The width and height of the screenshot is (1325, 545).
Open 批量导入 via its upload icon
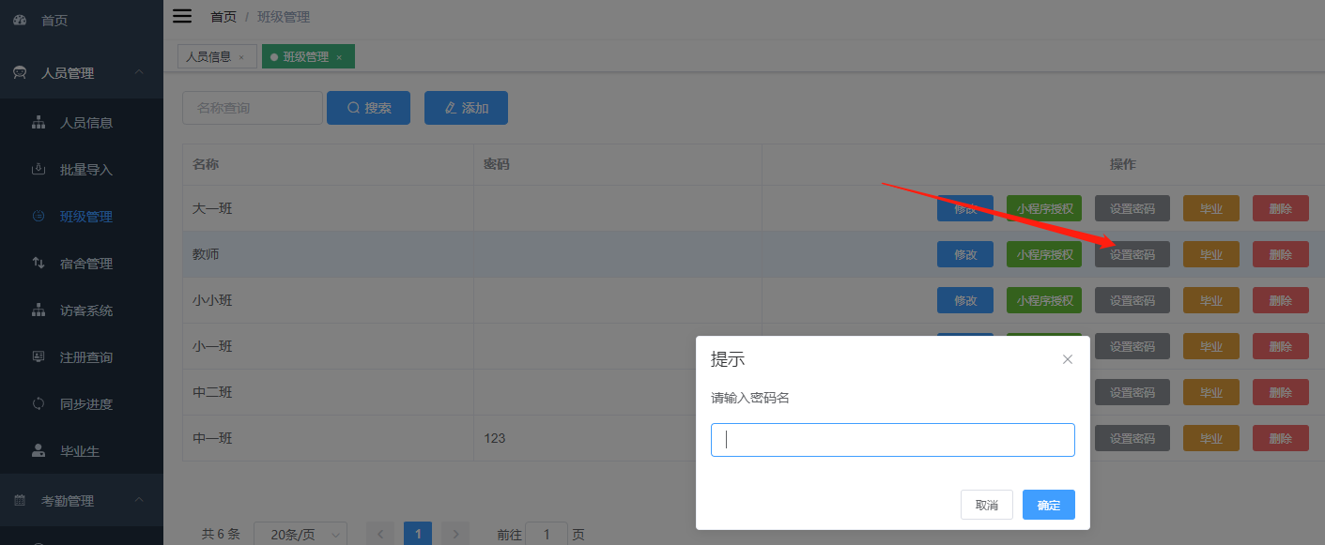pos(37,169)
